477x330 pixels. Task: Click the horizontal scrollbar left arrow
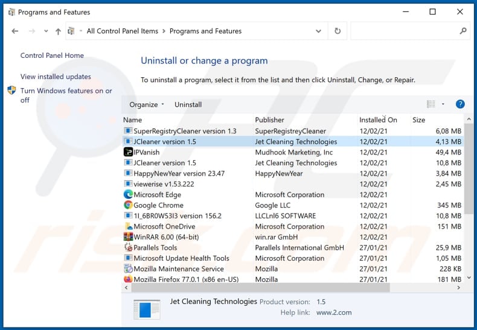pos(127,287)
